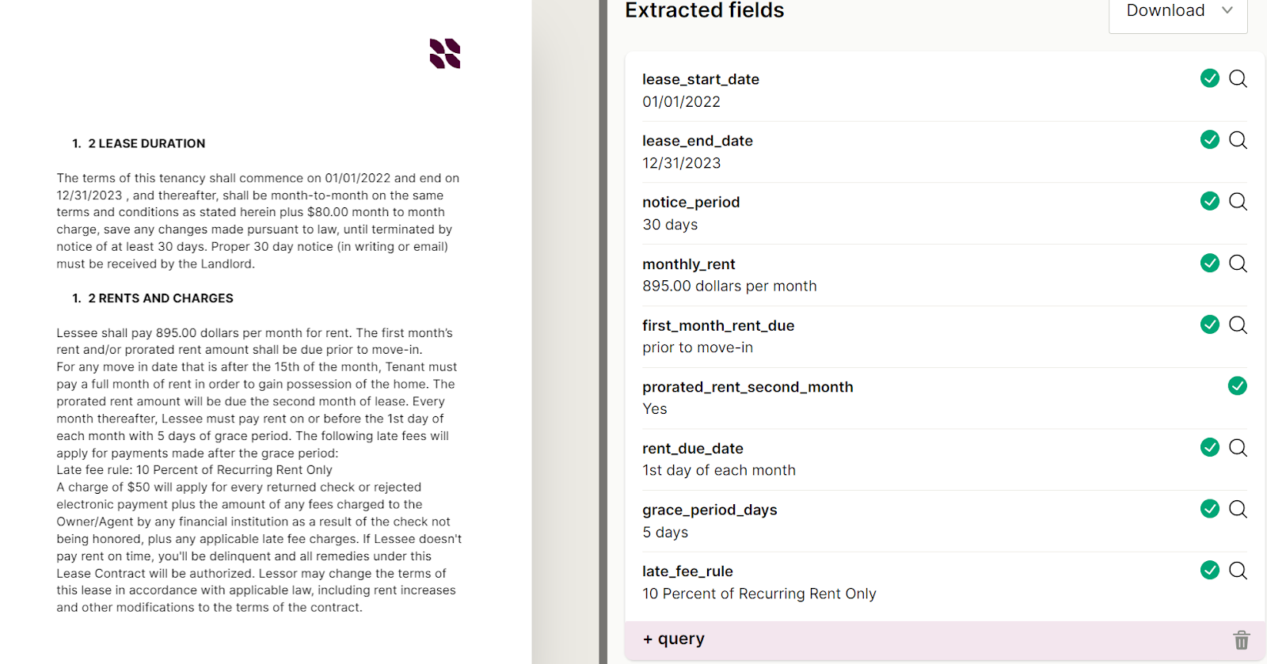Select the 12/31/2023 extracted value

point(682,163)
